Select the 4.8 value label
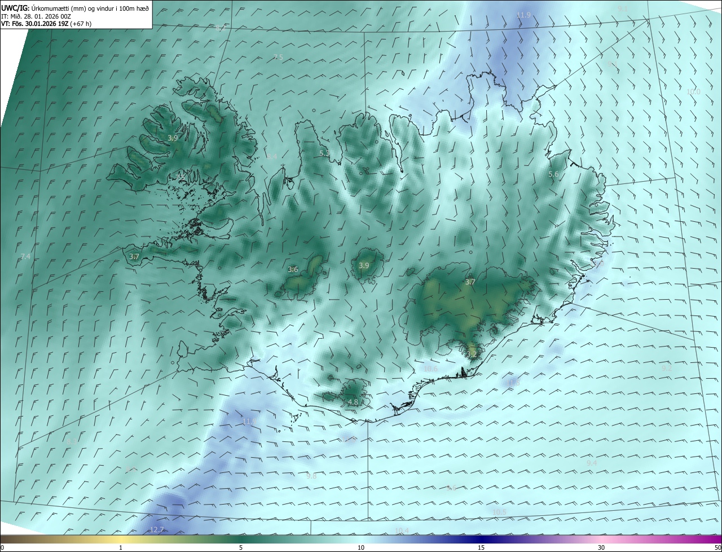Screen dimensions: 722x552 coord(353,402)
